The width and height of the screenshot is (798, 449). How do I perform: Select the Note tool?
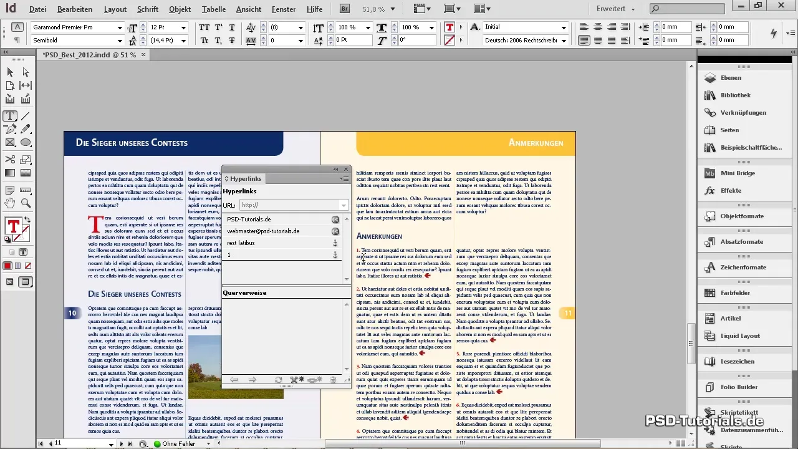pos(10,190)
